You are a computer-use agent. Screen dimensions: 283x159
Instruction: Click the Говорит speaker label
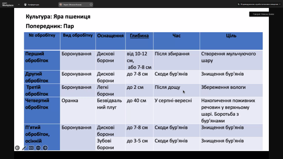point(261,14)
